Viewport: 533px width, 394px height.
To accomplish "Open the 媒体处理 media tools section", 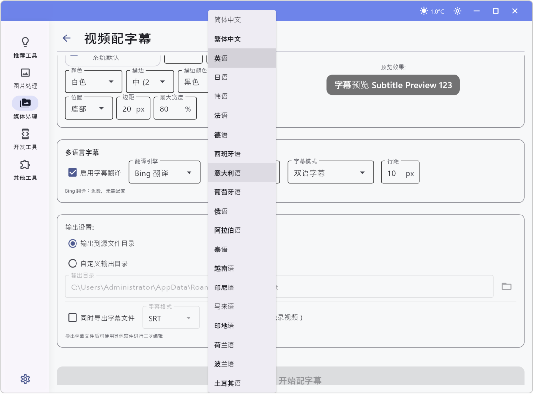I will pyautogui.click(x=25, y=108).
